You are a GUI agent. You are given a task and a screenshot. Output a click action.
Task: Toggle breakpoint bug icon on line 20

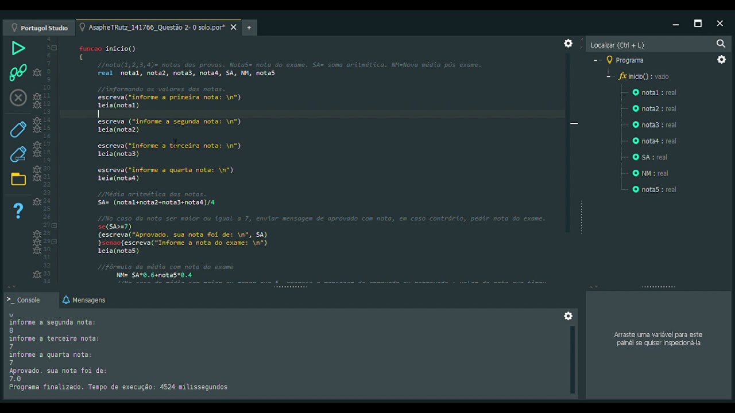37,170
